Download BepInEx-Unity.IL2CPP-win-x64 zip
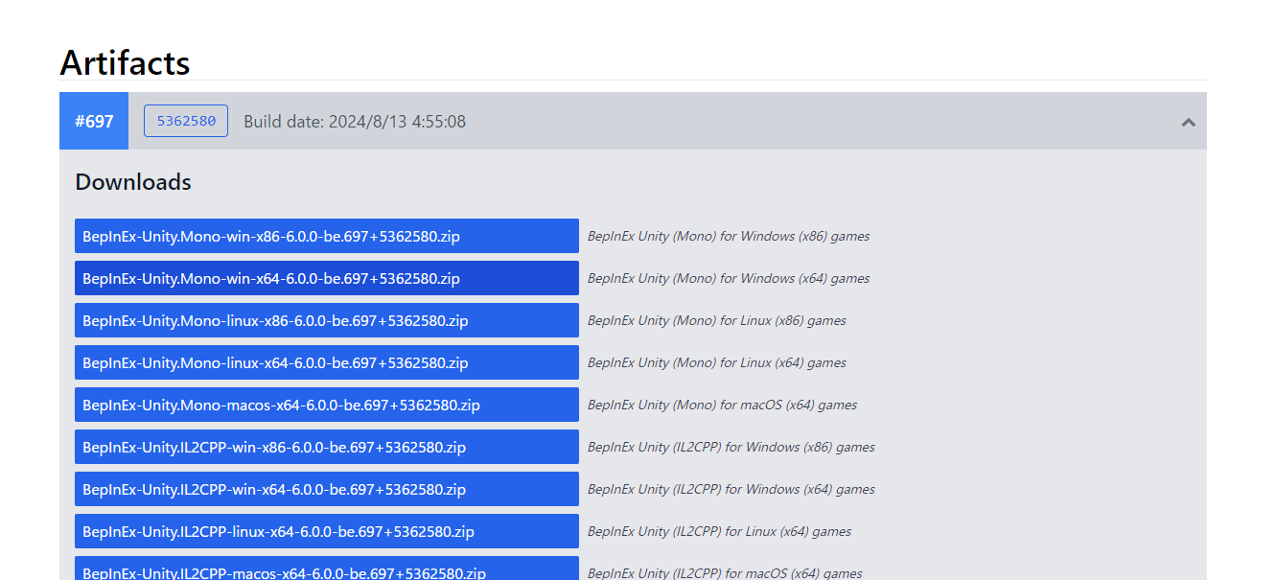 coord(327,489)
